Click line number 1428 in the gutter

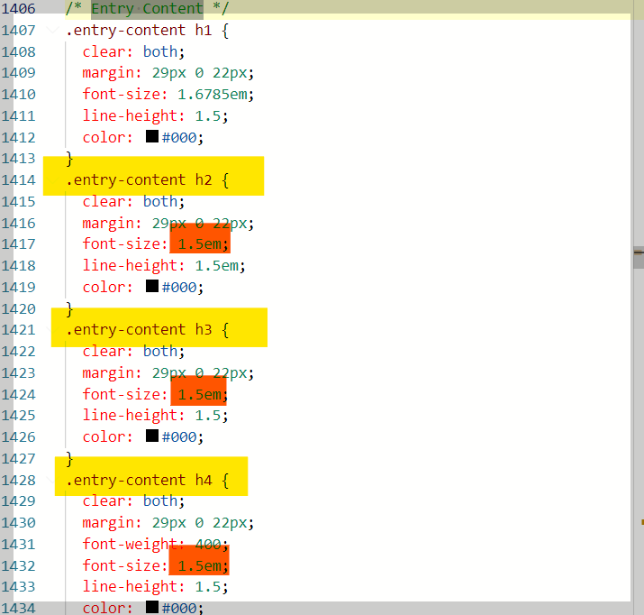click(x=19, y=480)
